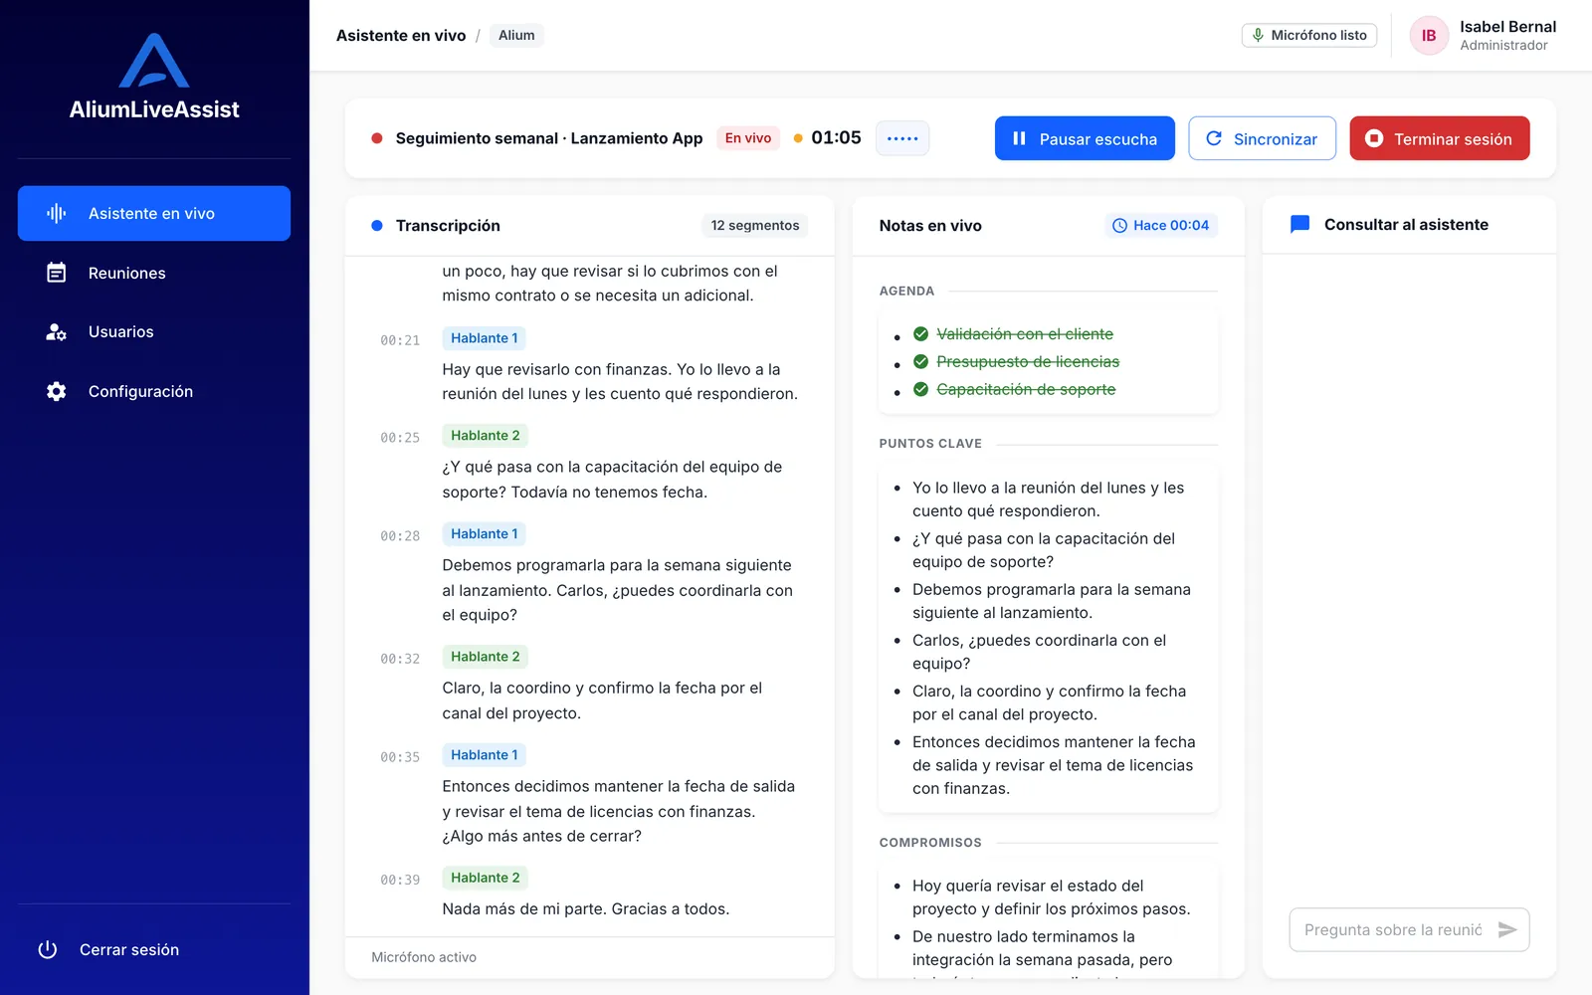Click the Asistente en vivo breadcrumb title

(401, 36)
